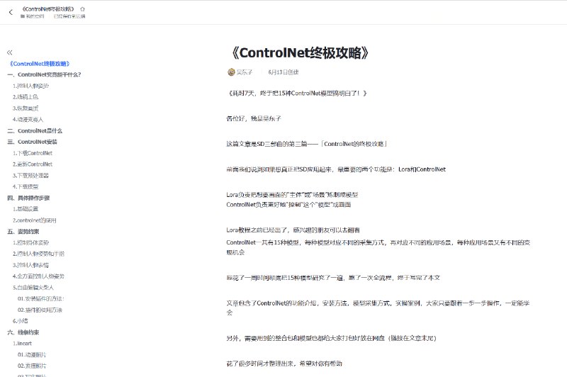Click paragraph starting 文章包含了ControlNet的功能介绍
This screenshot has width=567, height=377.
pos(378,308)
